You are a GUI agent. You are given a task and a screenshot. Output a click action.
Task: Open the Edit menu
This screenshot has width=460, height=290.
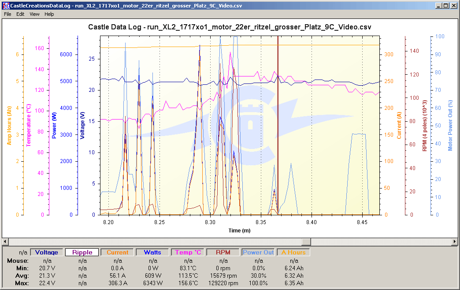coord(20,14)
